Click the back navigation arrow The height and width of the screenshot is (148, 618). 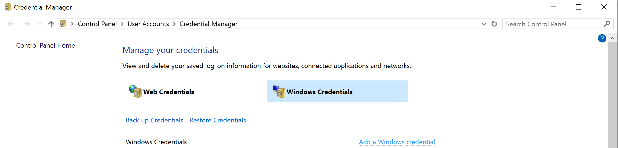pyautogui.click(x=11, y=24)
